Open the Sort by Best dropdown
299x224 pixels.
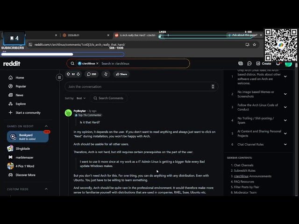coord(81,98)
